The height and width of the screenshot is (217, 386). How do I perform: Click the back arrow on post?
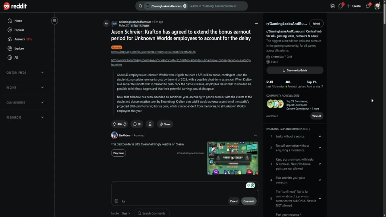pyautogui.click(x=106, y=24)
